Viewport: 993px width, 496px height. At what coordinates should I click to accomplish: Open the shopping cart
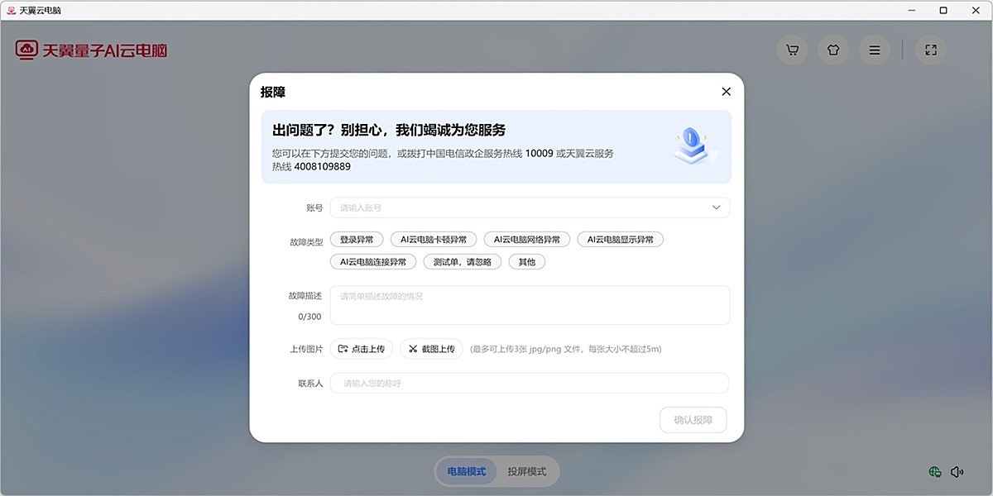[791, 50]
